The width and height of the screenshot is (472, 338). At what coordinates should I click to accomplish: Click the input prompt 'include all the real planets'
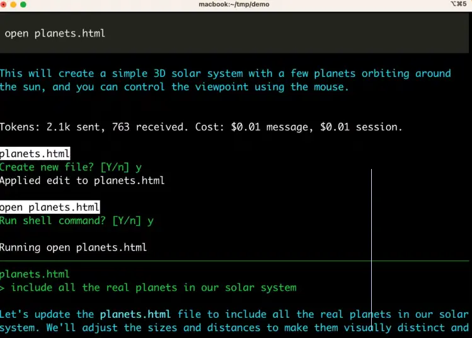pyautogui.click(x=154, y=288)
